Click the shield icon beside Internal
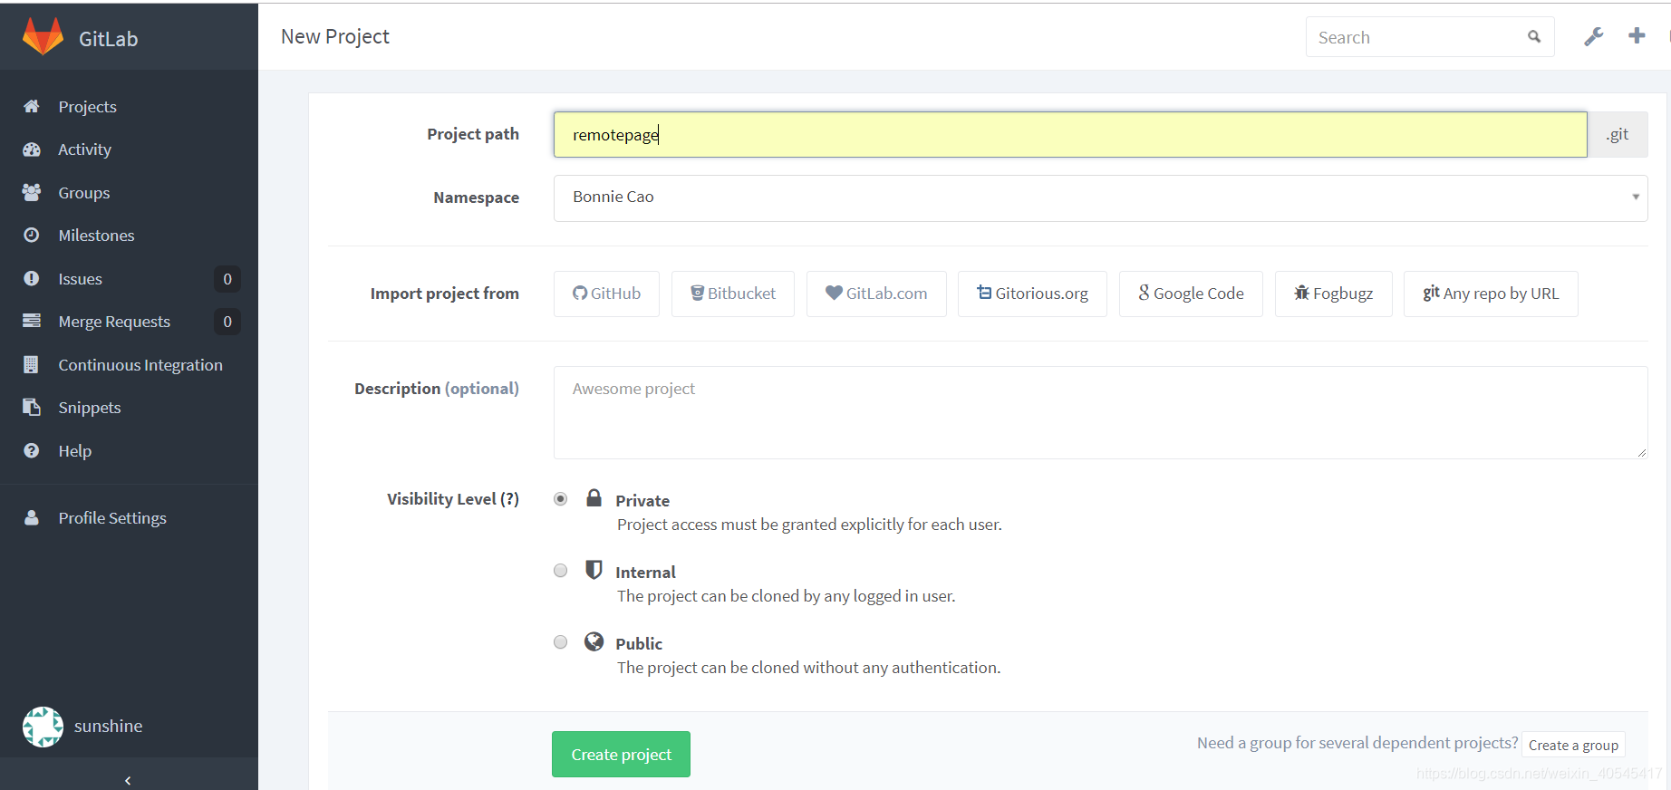The height and width of the screenshot is (790, 1671). [x=594, y=569]
